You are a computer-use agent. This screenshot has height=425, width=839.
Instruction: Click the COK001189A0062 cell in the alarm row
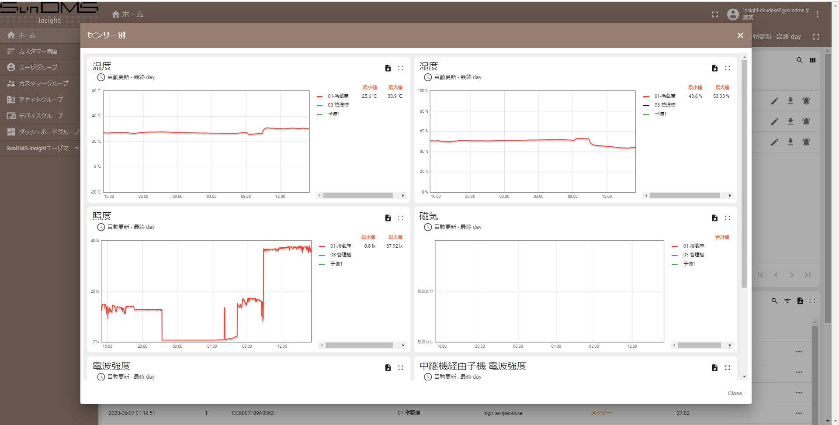pos(253,413)
